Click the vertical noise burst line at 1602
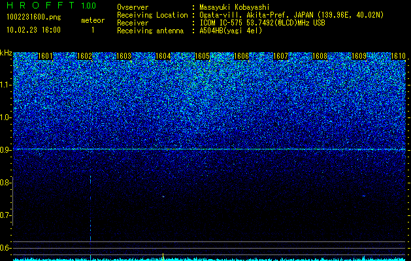411x261 pixels. (x=90, y=208)
